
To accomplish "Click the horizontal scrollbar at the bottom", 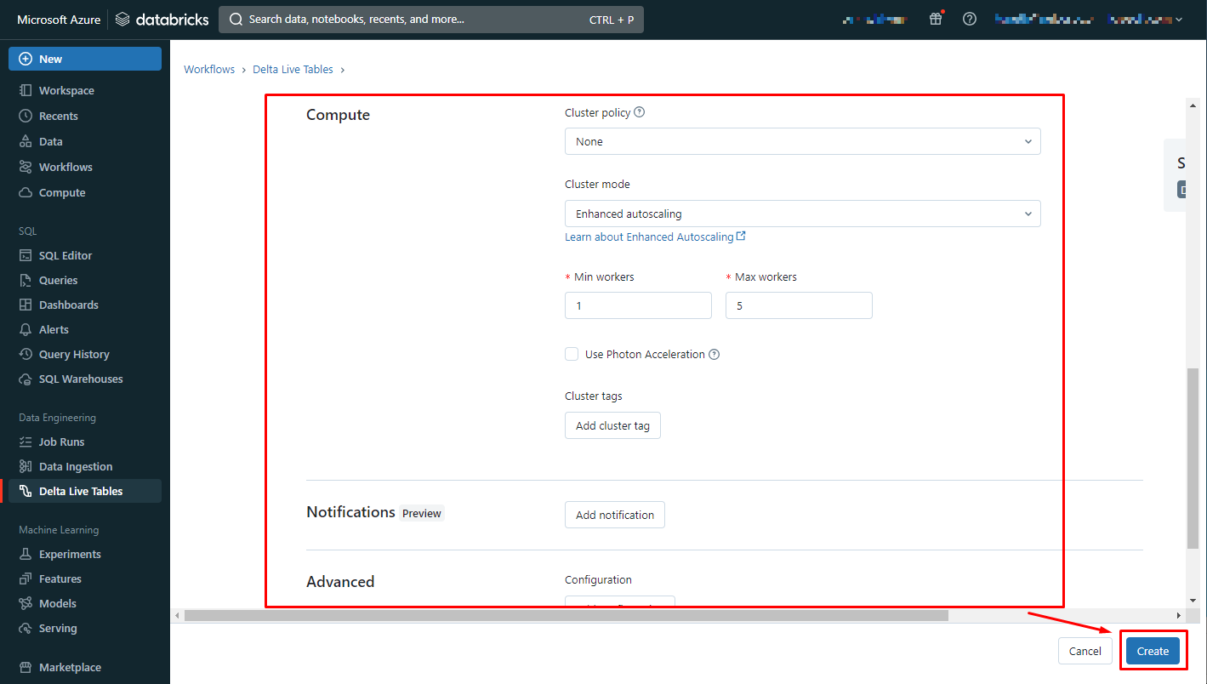I will 566,615.
